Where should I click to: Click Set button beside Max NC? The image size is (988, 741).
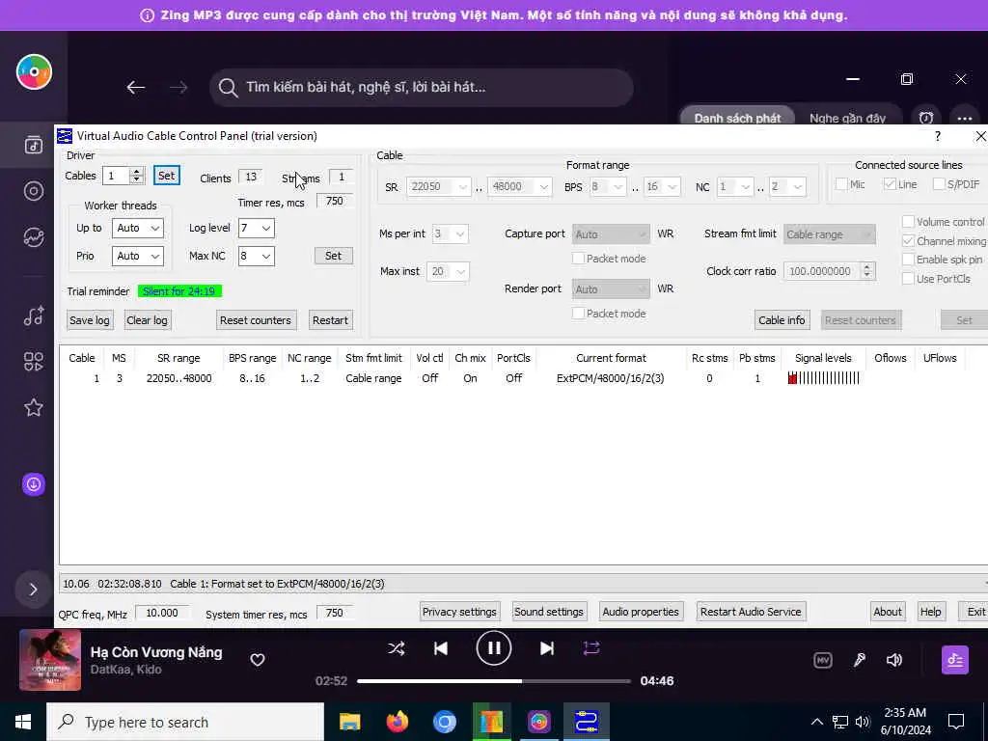(x=333, y=256)
